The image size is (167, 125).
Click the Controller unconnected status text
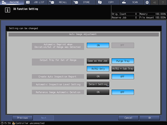click(30, 123)
